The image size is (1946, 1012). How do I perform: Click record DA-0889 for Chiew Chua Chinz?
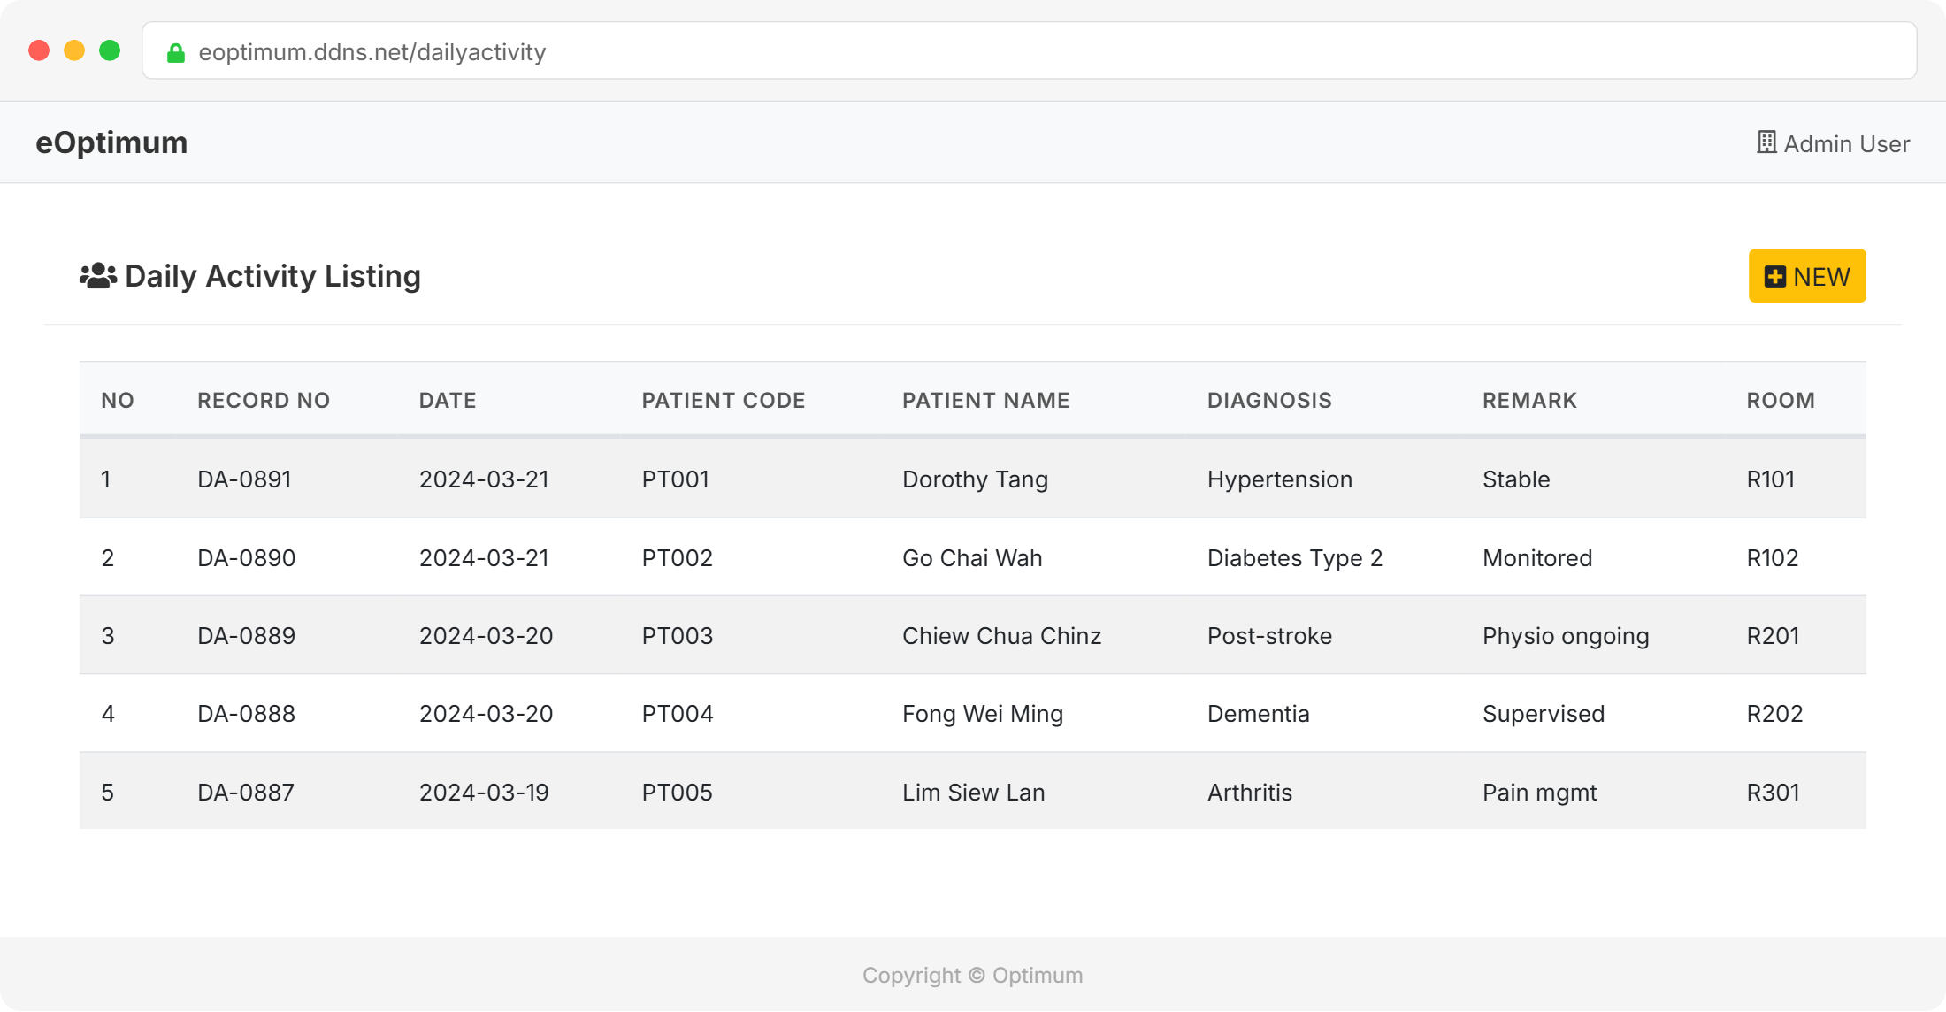pyautogui.click(x=246, y=636)
